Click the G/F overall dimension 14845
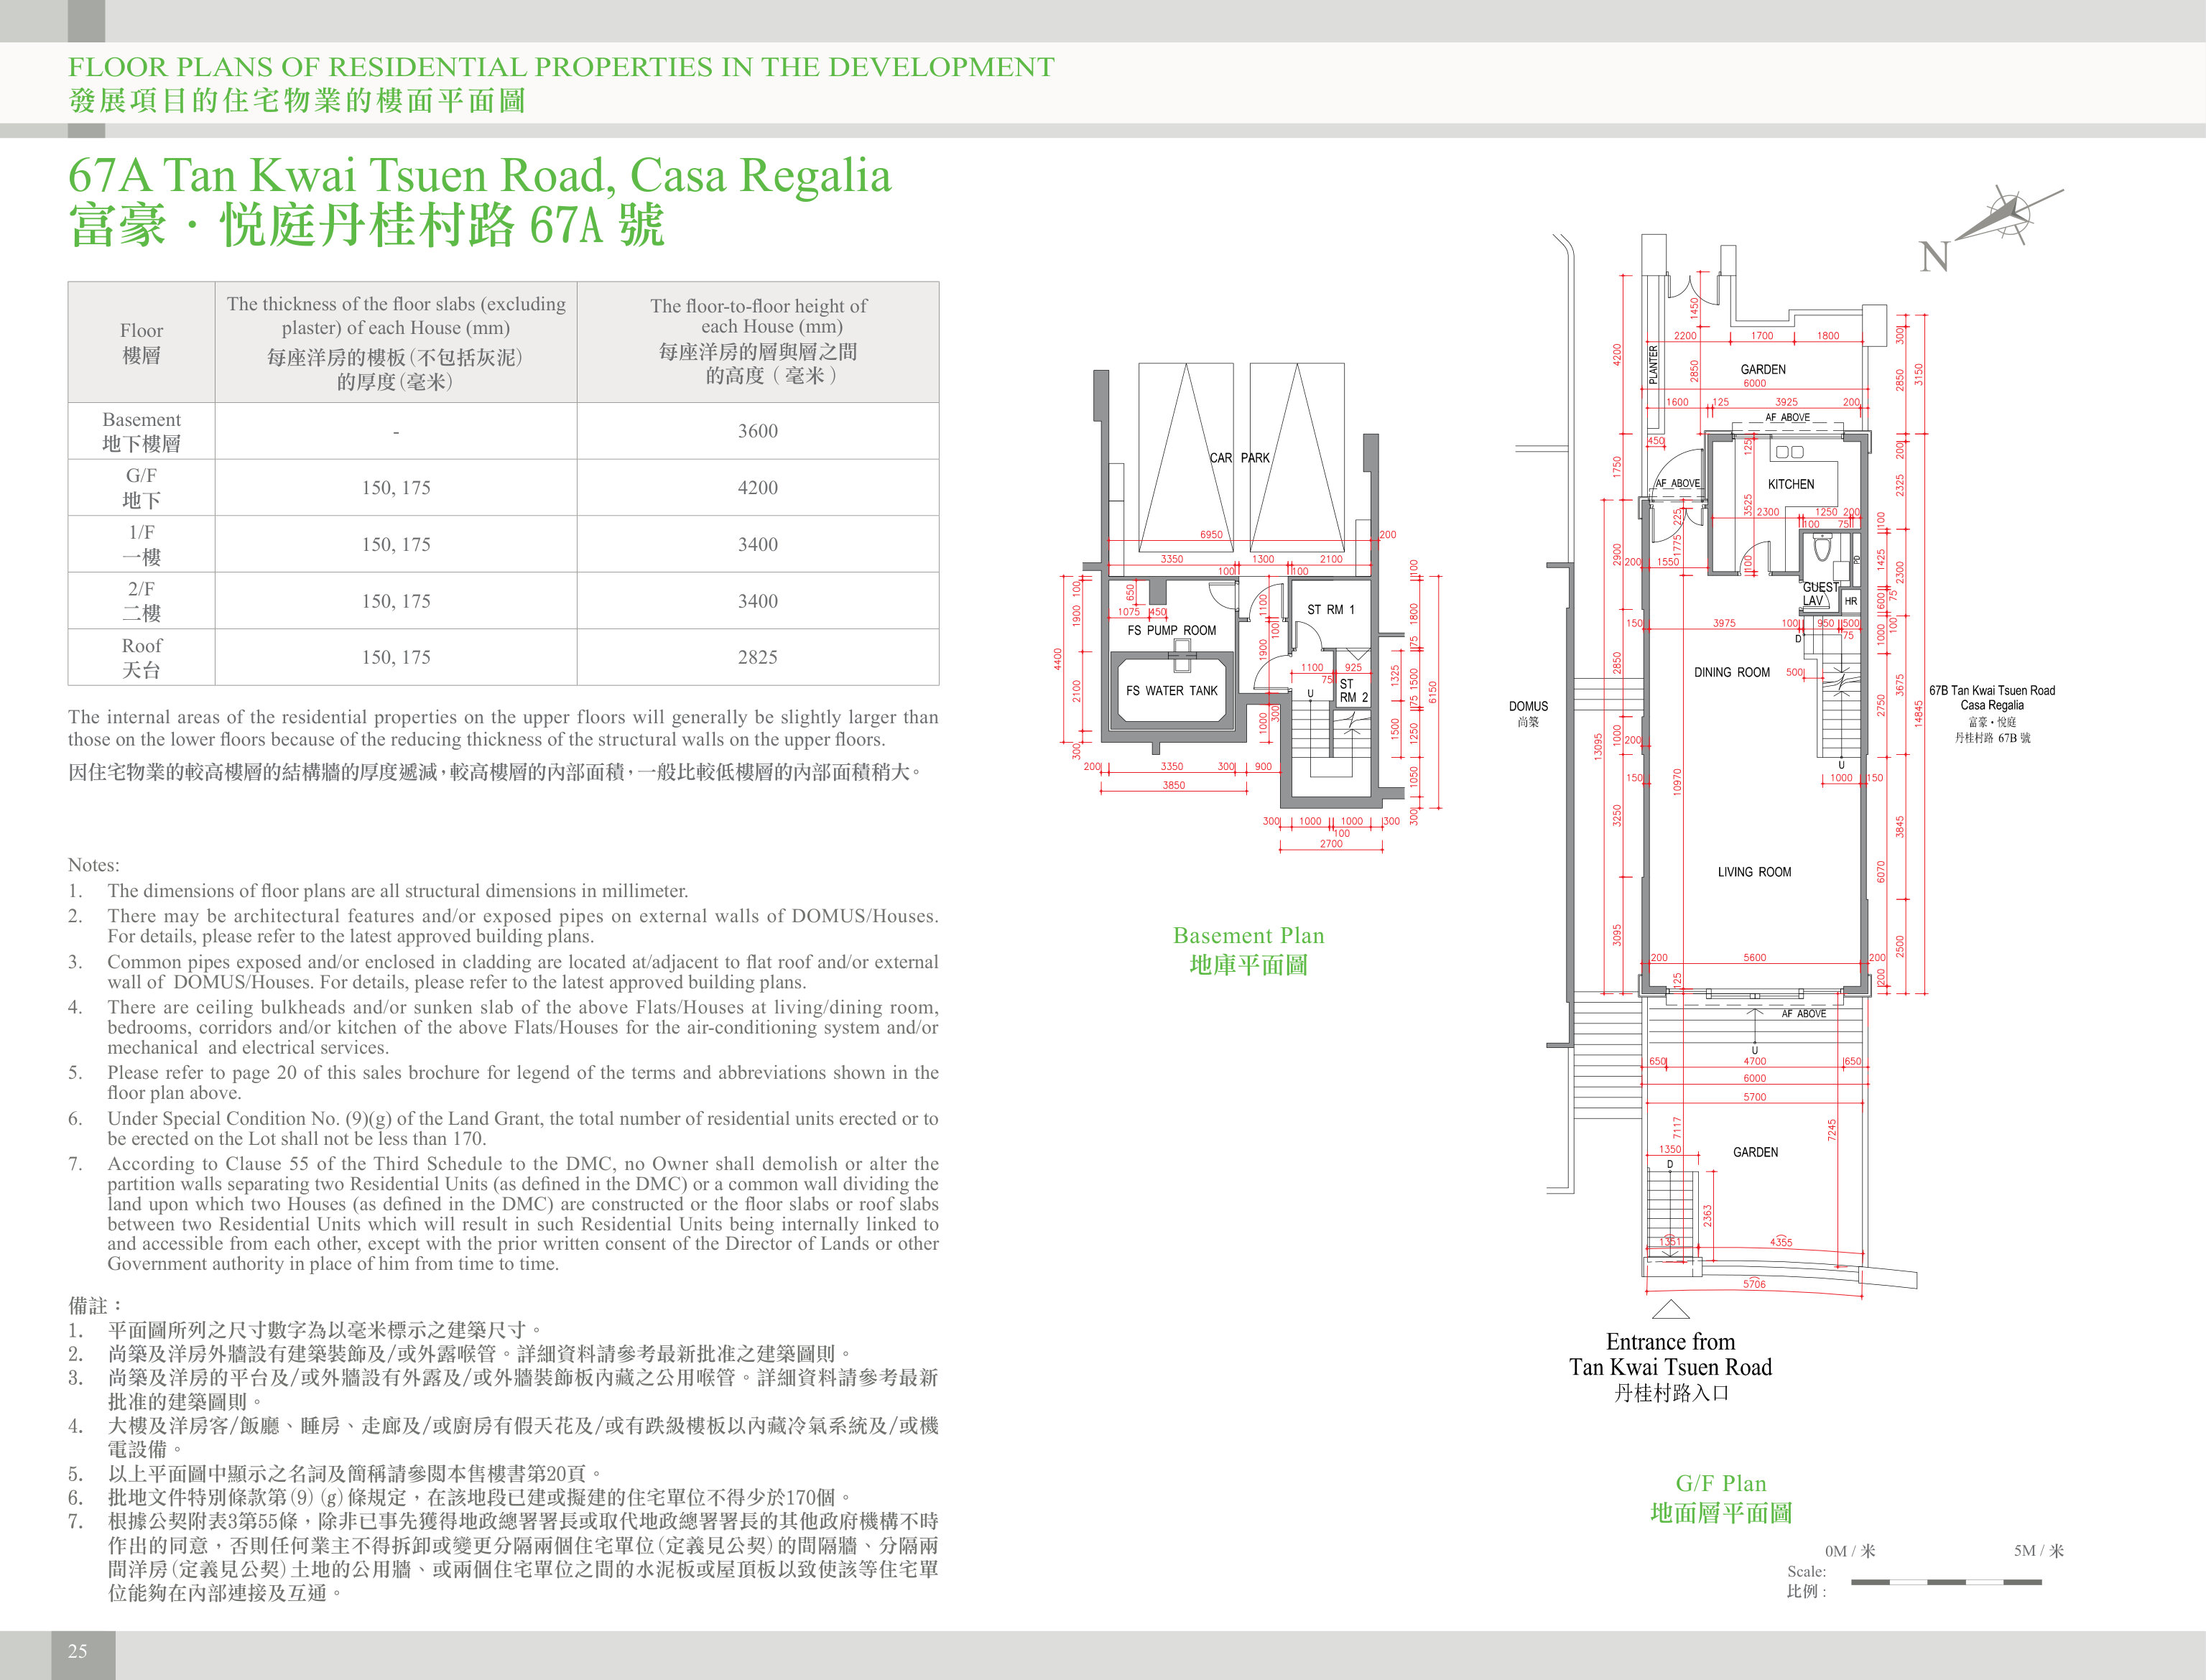Image resolution: width=2206 pixels, height=1680 pixels. [1918, 714]
